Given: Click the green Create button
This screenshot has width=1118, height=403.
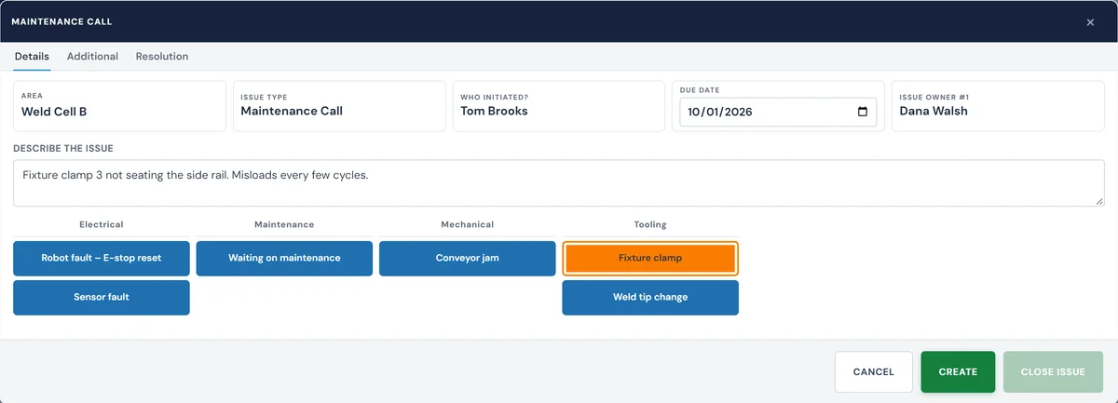Looking at the screenshot, I should pyautogui.click(x=958, y=372).
